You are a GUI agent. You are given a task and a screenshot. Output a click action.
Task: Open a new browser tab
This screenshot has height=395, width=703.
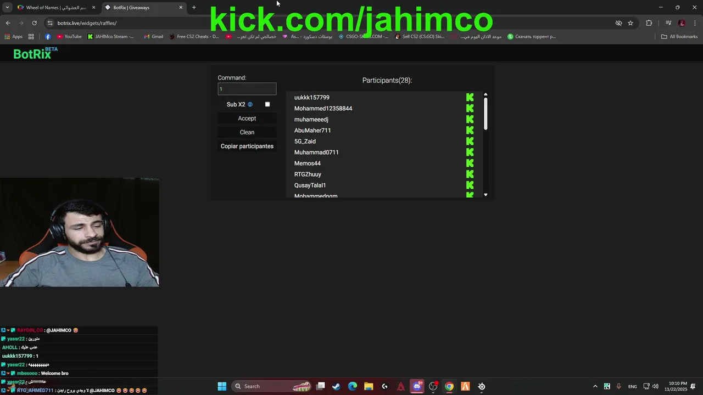pos(194,8)
